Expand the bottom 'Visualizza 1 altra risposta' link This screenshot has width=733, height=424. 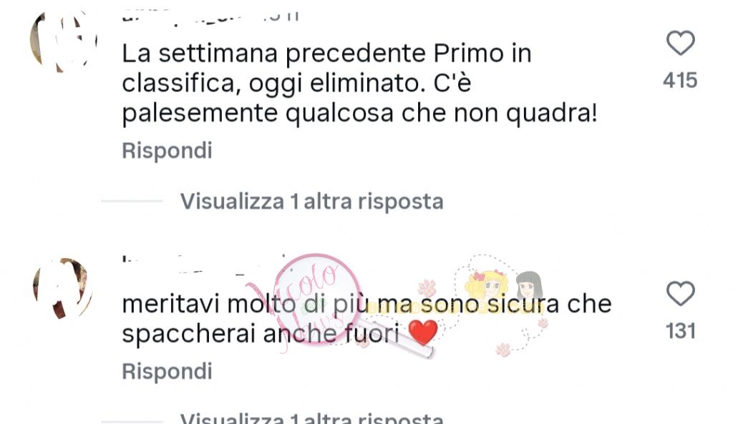312,418
